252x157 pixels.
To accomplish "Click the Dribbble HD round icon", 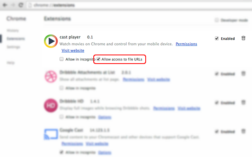I will [51, 106].
